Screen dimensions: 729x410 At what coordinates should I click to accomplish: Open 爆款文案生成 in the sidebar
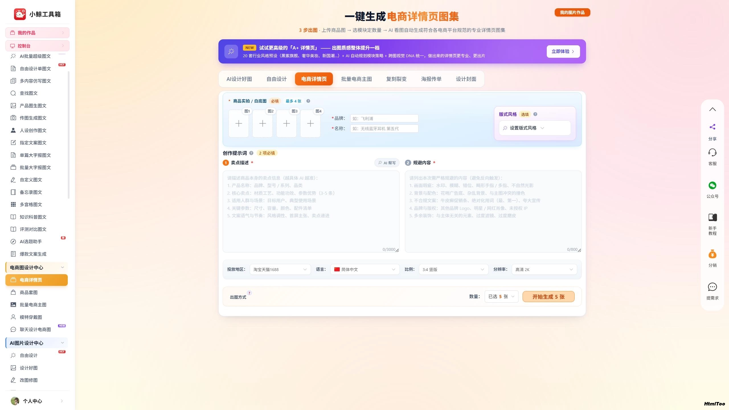point(36,254)
